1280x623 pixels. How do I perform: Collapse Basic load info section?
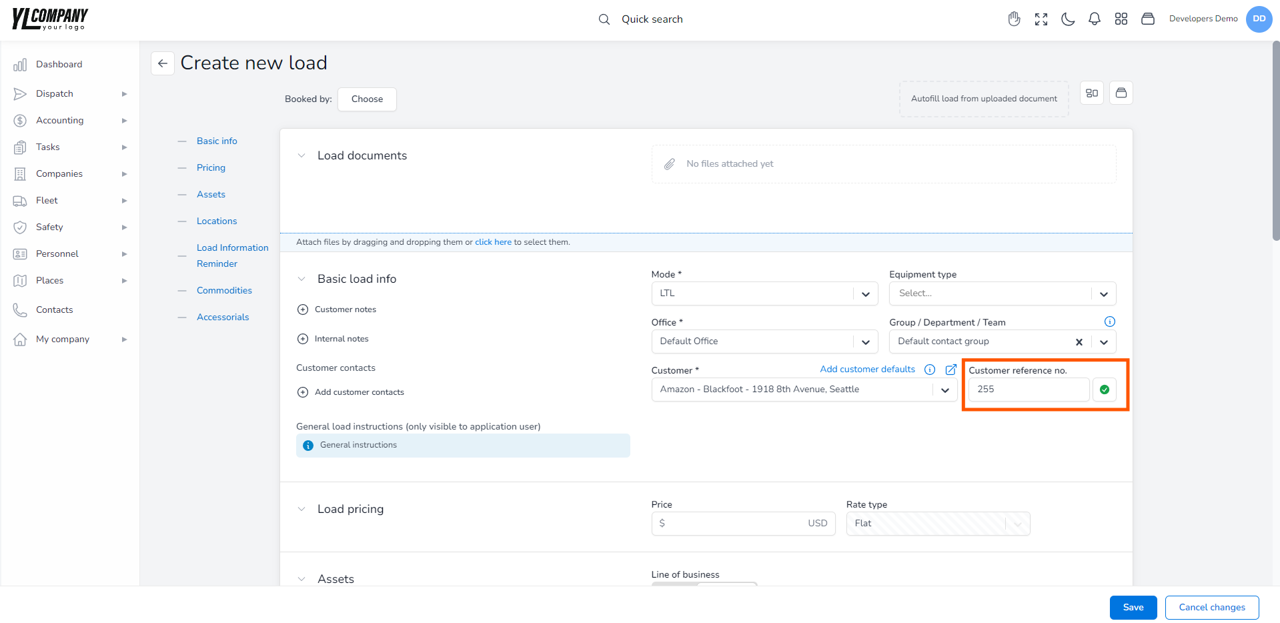301,279
